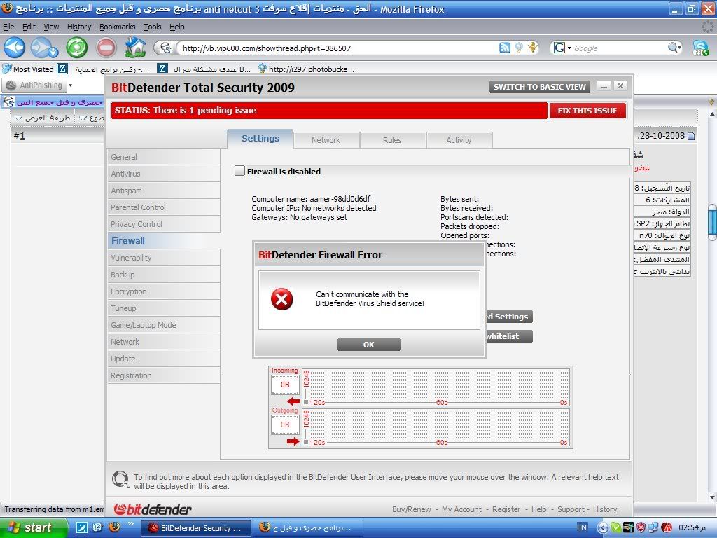Click the Buy/Renew link

(x=411, y=509)
